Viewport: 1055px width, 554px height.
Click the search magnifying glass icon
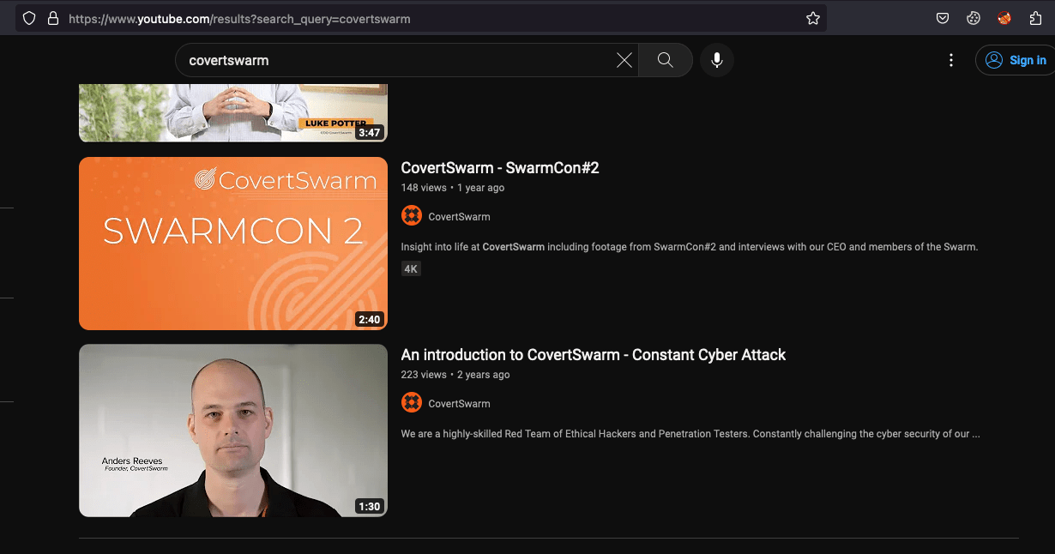(665, 60)
